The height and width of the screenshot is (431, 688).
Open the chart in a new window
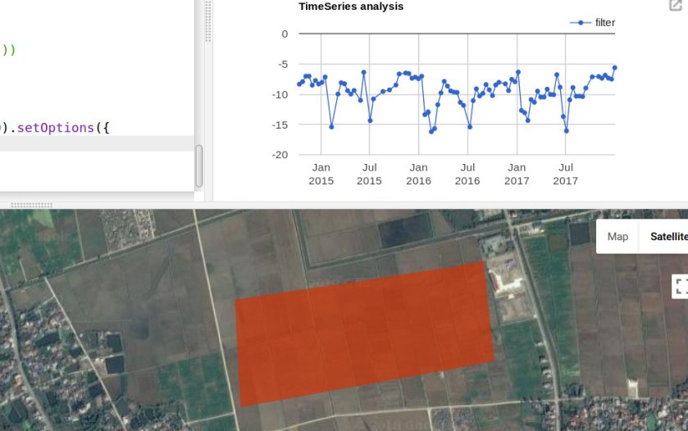[676, 6]
